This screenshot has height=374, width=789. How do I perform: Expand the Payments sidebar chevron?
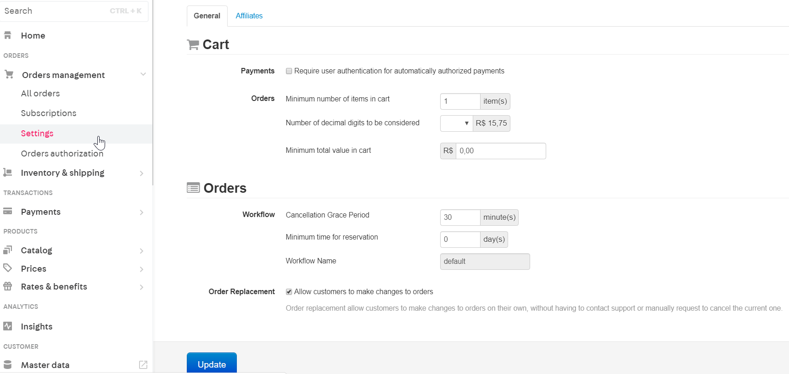[141, 212]
